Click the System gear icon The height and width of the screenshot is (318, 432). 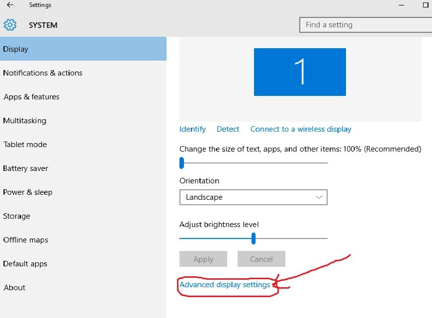[x=10, y=25]
